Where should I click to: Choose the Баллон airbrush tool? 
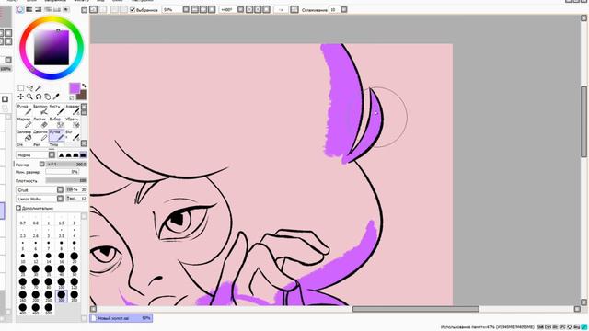click(40, 110)
